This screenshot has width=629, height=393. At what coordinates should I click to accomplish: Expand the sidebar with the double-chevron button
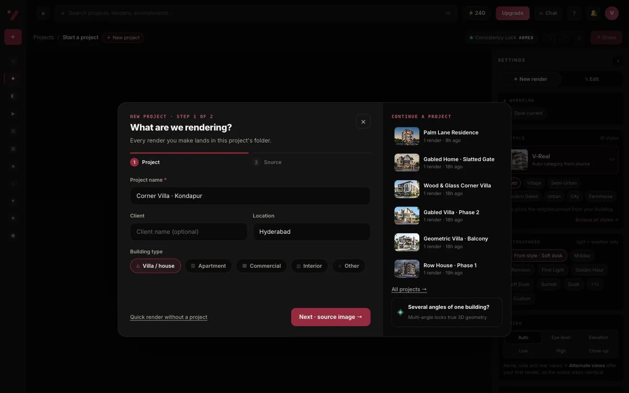point(43,13)
